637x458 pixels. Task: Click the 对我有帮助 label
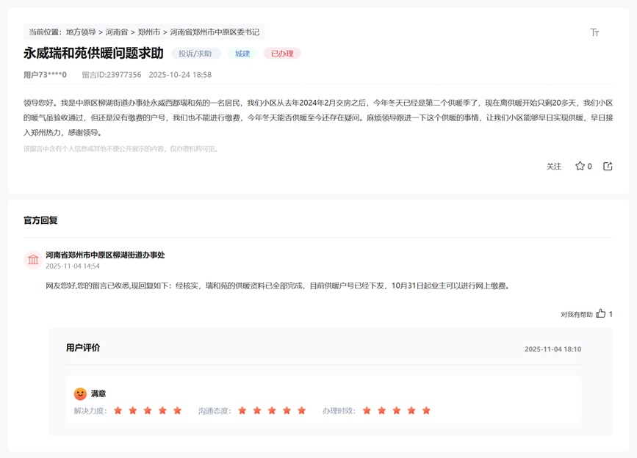(x=577, y=314)
